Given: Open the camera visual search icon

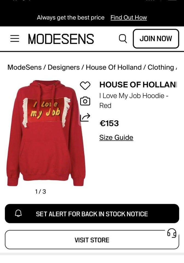Looking at the screenshot, I should click(x=85, y=101).
